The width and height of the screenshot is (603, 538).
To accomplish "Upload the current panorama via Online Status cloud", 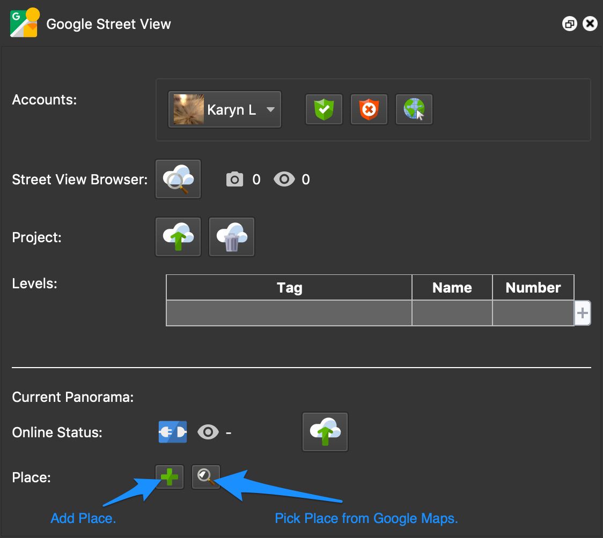I will coord(325,432).
